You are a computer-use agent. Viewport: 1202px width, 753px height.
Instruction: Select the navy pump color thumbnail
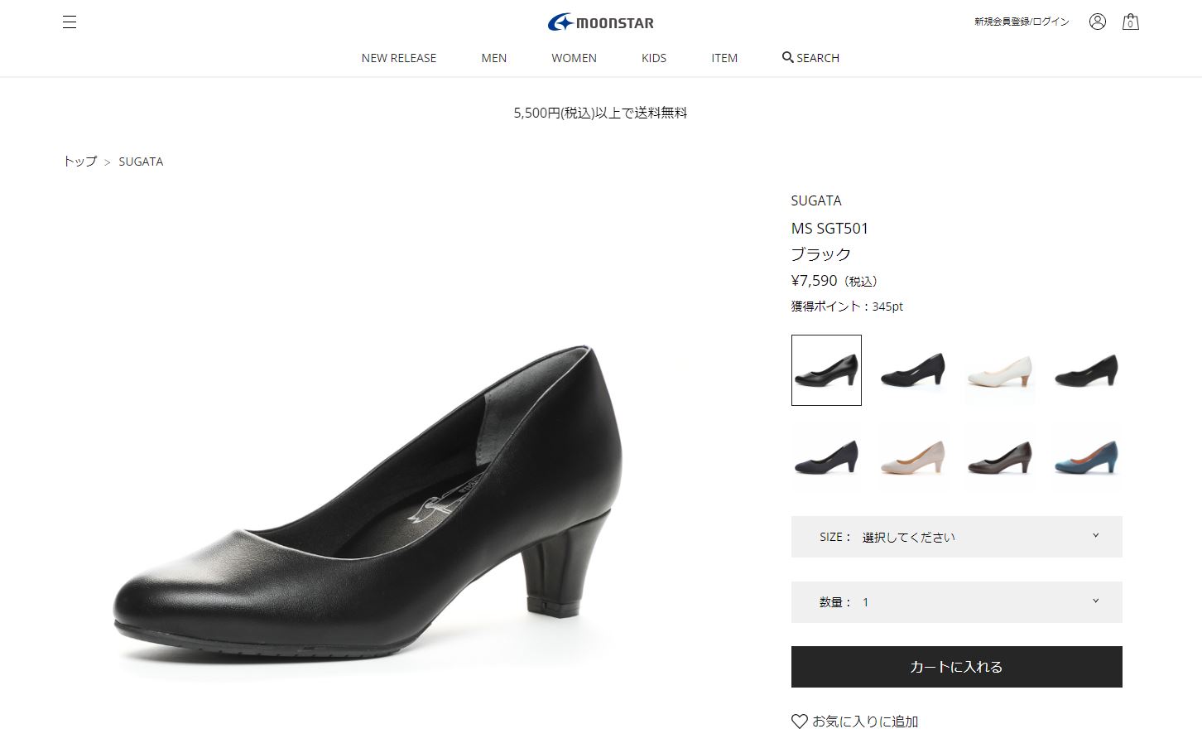click(826, 457)
